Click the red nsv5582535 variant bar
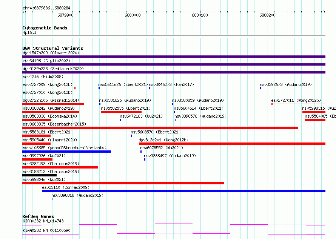The width and height of the screenshot is (336, 239). coord(121,112)
